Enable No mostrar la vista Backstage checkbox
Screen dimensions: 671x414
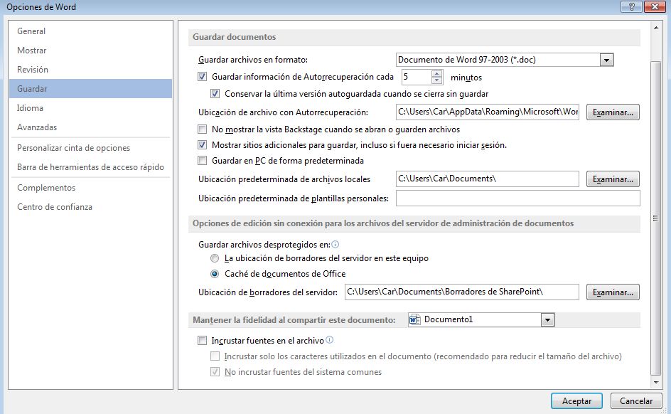[x=203, y=129]
